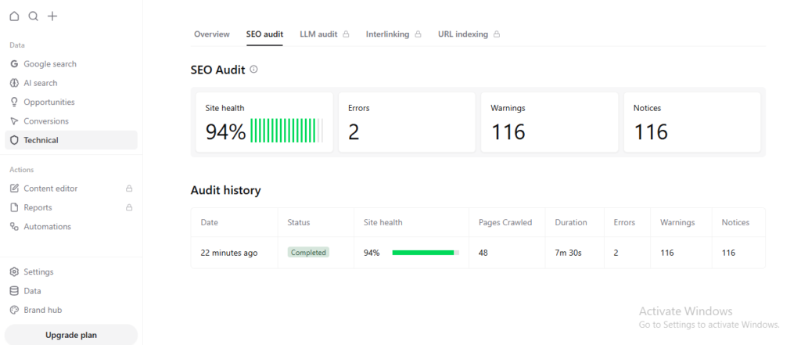Click the Site health 94% gauge bars
Screen dimensions: 801x345
coord(286,131)
